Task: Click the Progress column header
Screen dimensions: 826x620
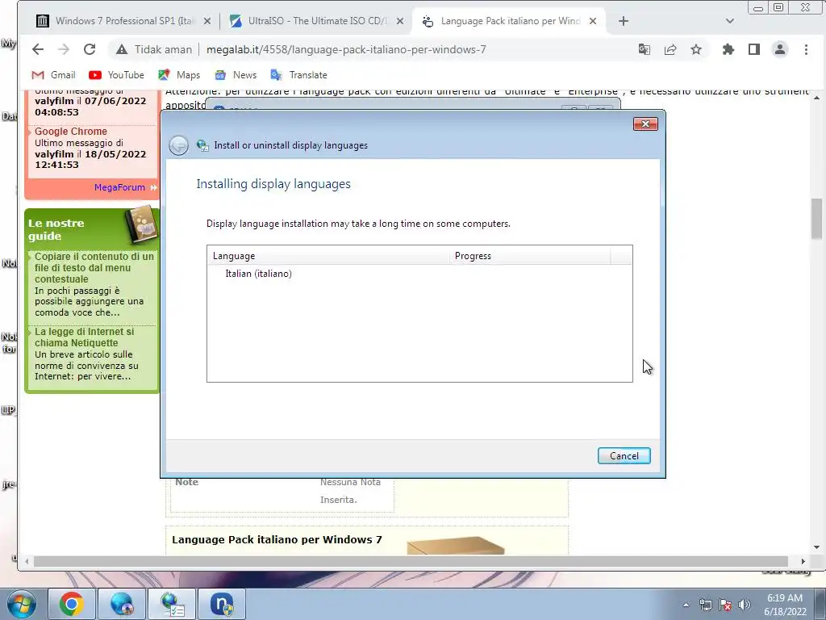Action: [x=530, y=256]
